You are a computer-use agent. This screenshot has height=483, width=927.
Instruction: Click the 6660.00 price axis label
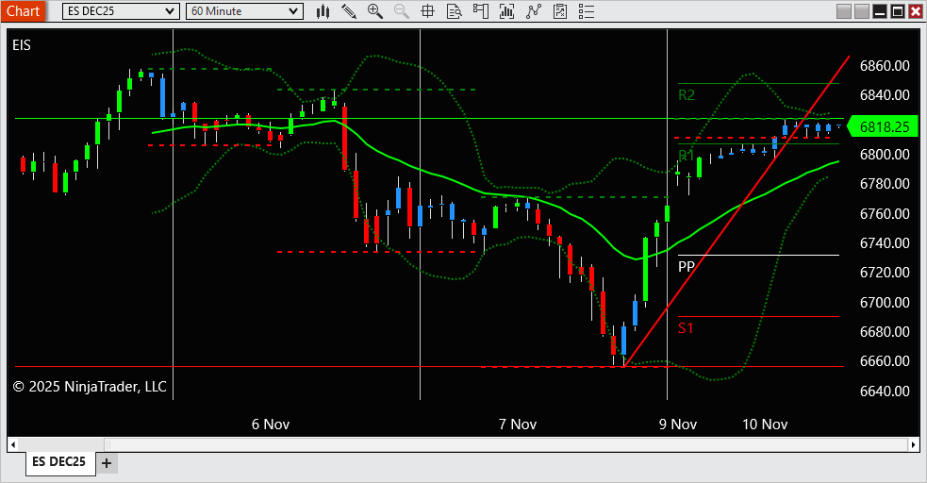point(885,361)
